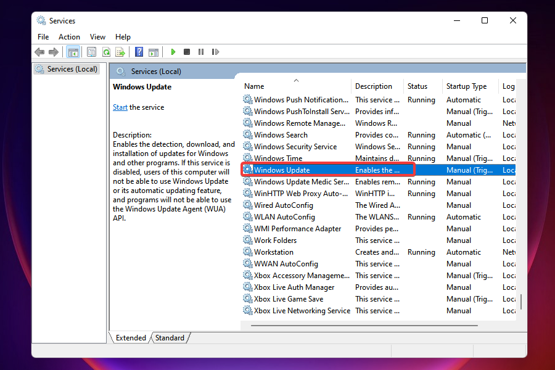Open Properties from the toolbar icon
This screenshot has width=555, height=370.
[91, 52]
